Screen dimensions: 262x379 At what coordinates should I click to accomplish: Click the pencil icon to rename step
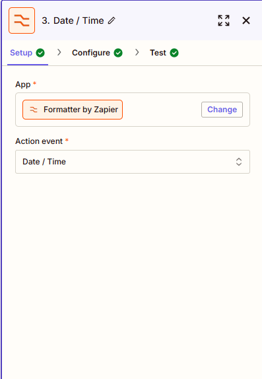(x=112, y=20)
